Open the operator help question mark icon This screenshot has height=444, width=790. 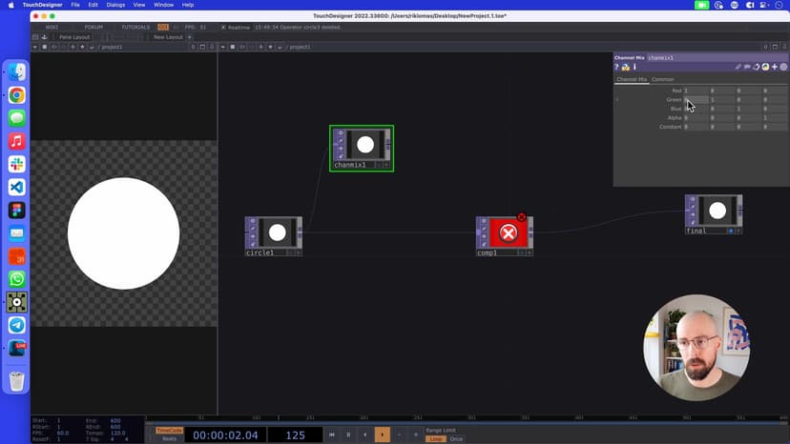[617, 68]
